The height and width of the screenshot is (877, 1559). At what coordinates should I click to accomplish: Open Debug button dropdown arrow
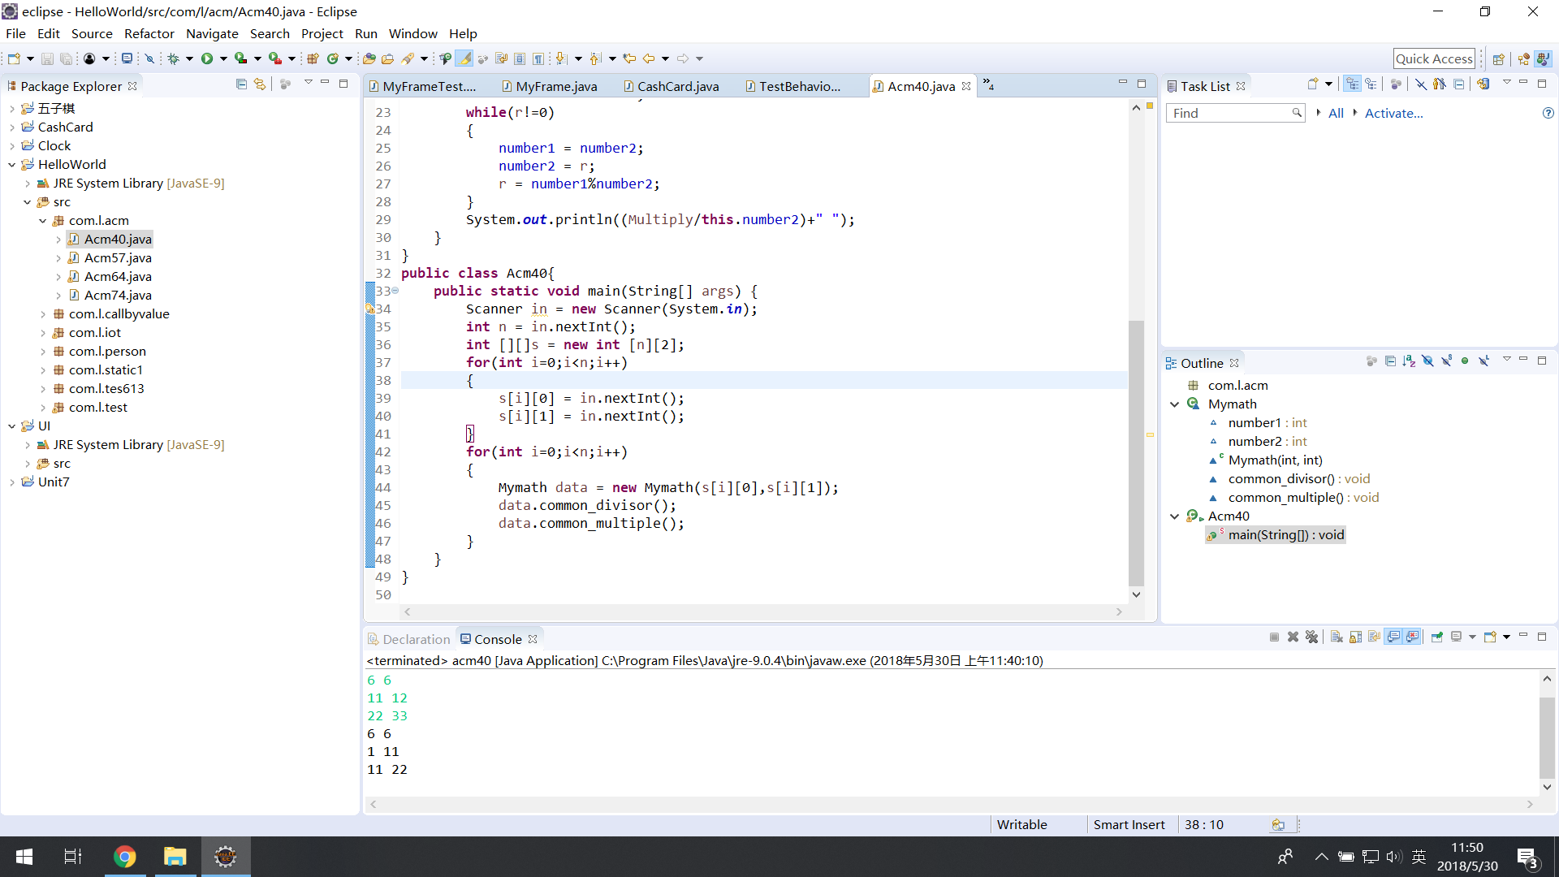(x=189, y=58)
